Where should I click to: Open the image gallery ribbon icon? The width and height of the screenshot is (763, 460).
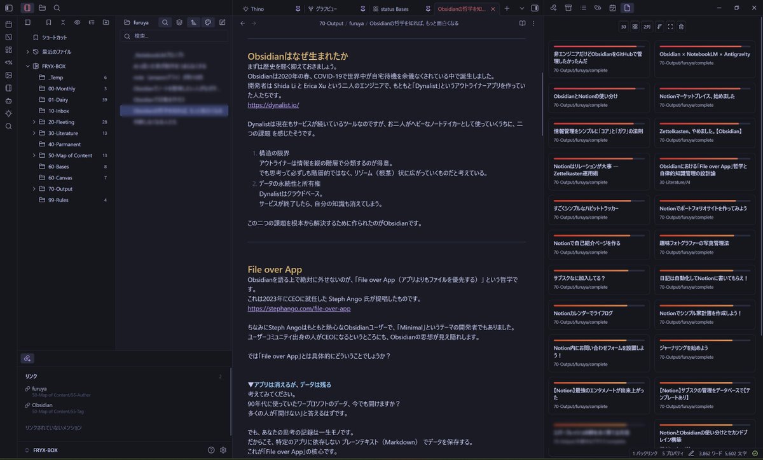(x=8, y=75)
